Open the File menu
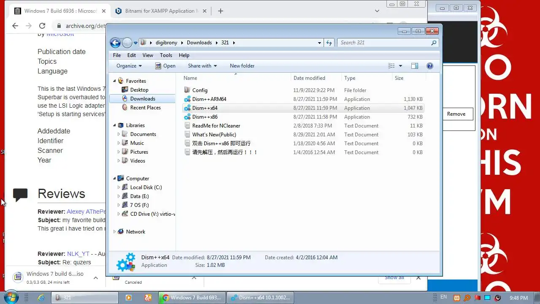The height and width of the screenshot is (304, 540). click(117, 55)
